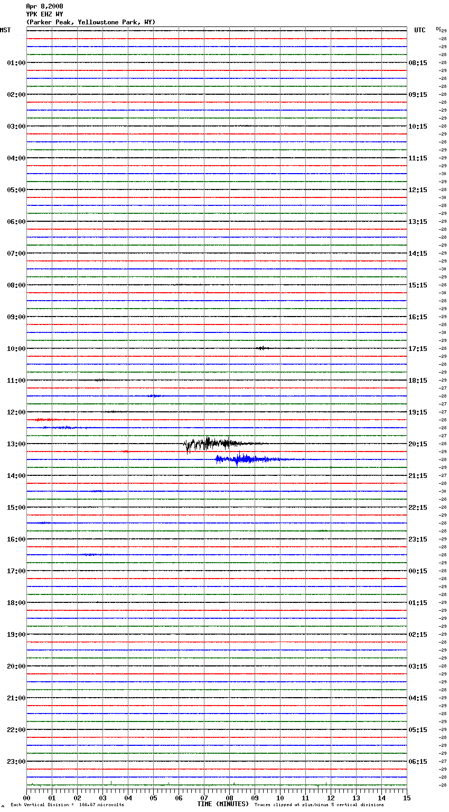Click the '06:15' UTC time label
This screenshot has height=812, width=449.
coord(418,762)
